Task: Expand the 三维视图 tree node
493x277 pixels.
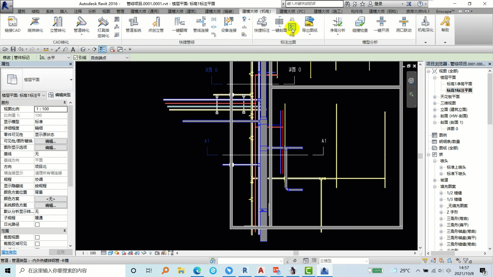Action: pyautogui.click(x=434, y=103)
